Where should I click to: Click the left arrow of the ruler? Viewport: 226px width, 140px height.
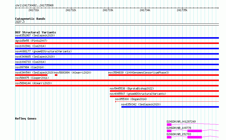pyautogui.click(x=16, y=8)
